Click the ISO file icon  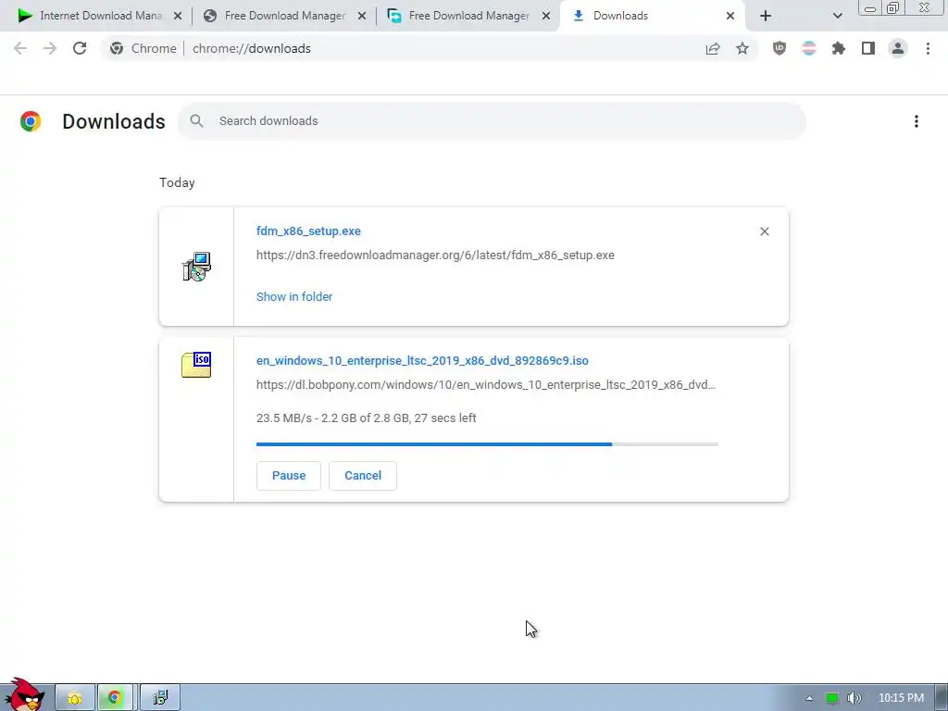click(x=196, y=365)
